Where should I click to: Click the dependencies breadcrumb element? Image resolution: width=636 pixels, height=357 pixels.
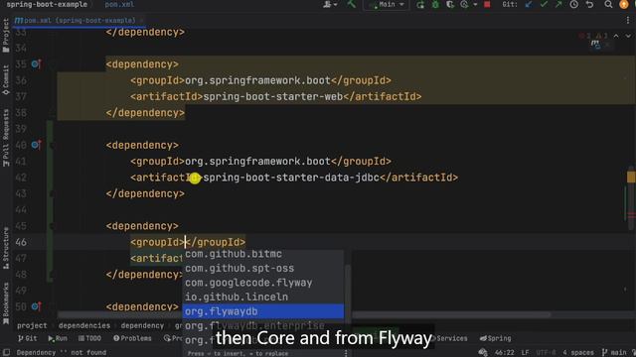pyautogui.click(x=83, y=325)
